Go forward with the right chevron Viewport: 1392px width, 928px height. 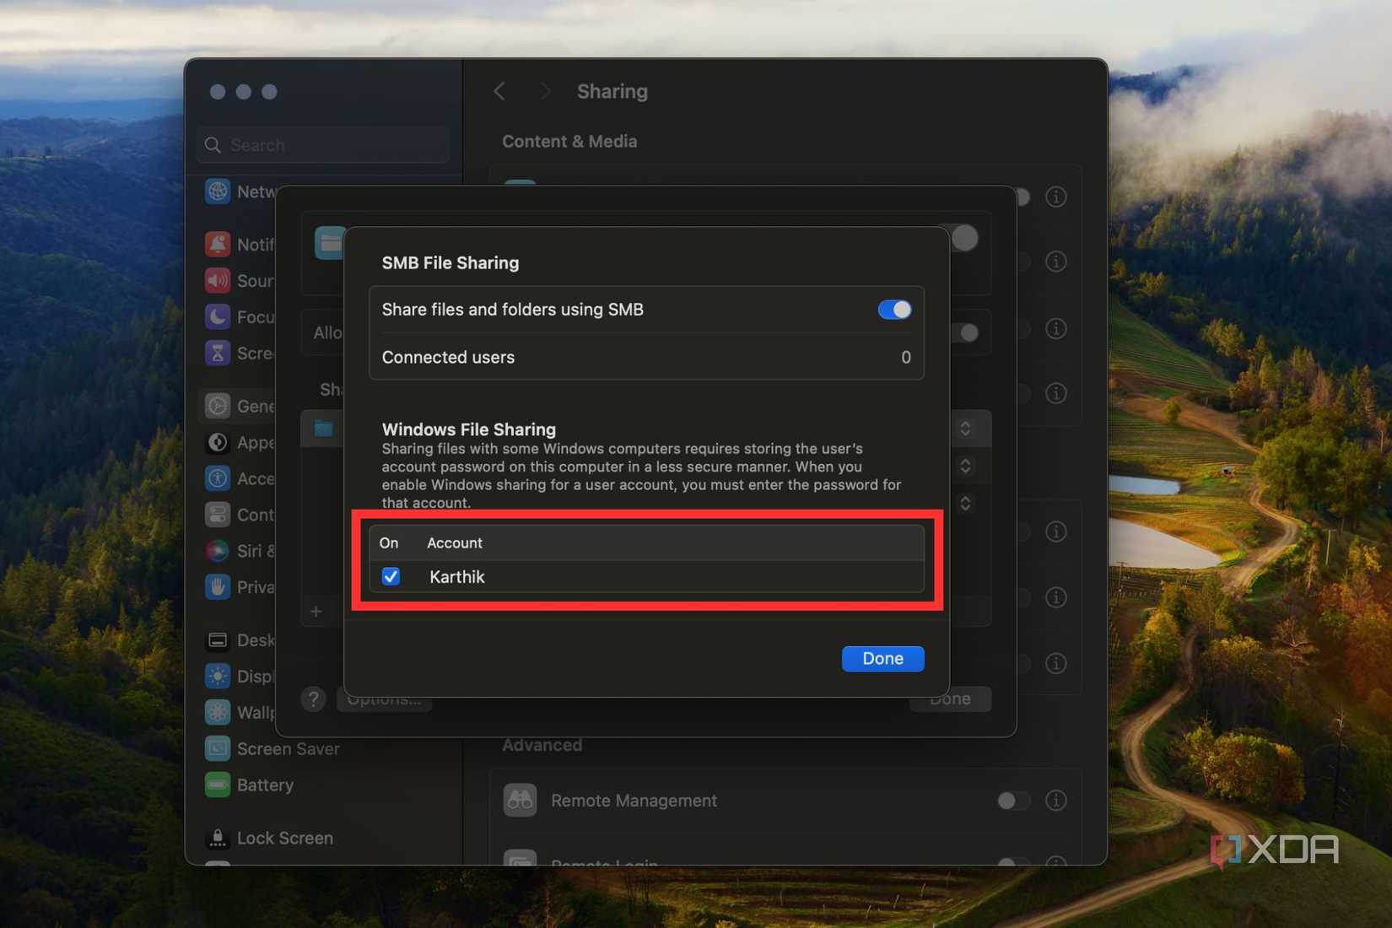[545, 91]
